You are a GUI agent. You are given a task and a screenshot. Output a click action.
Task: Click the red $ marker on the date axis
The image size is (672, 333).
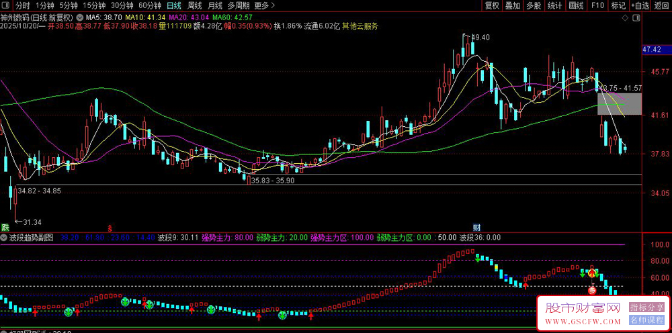[110, 228]
